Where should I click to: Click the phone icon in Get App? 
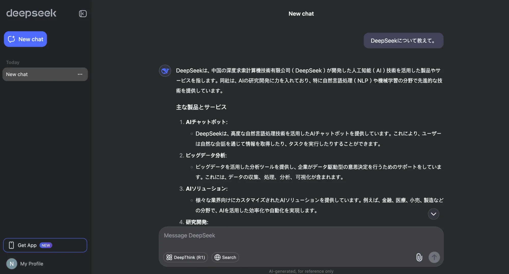click(x=11, y=245)
